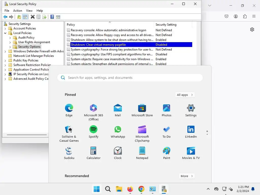
Task: Click the Back arrow in Local Security Policy toolbar
Action: point(5,17)
